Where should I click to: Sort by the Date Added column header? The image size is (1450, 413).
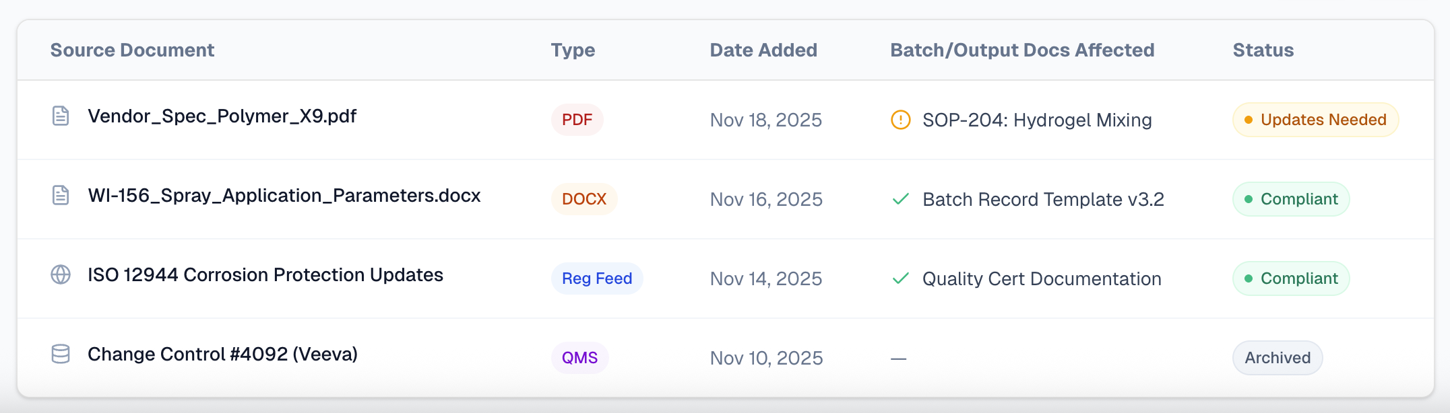coord(763,50)
